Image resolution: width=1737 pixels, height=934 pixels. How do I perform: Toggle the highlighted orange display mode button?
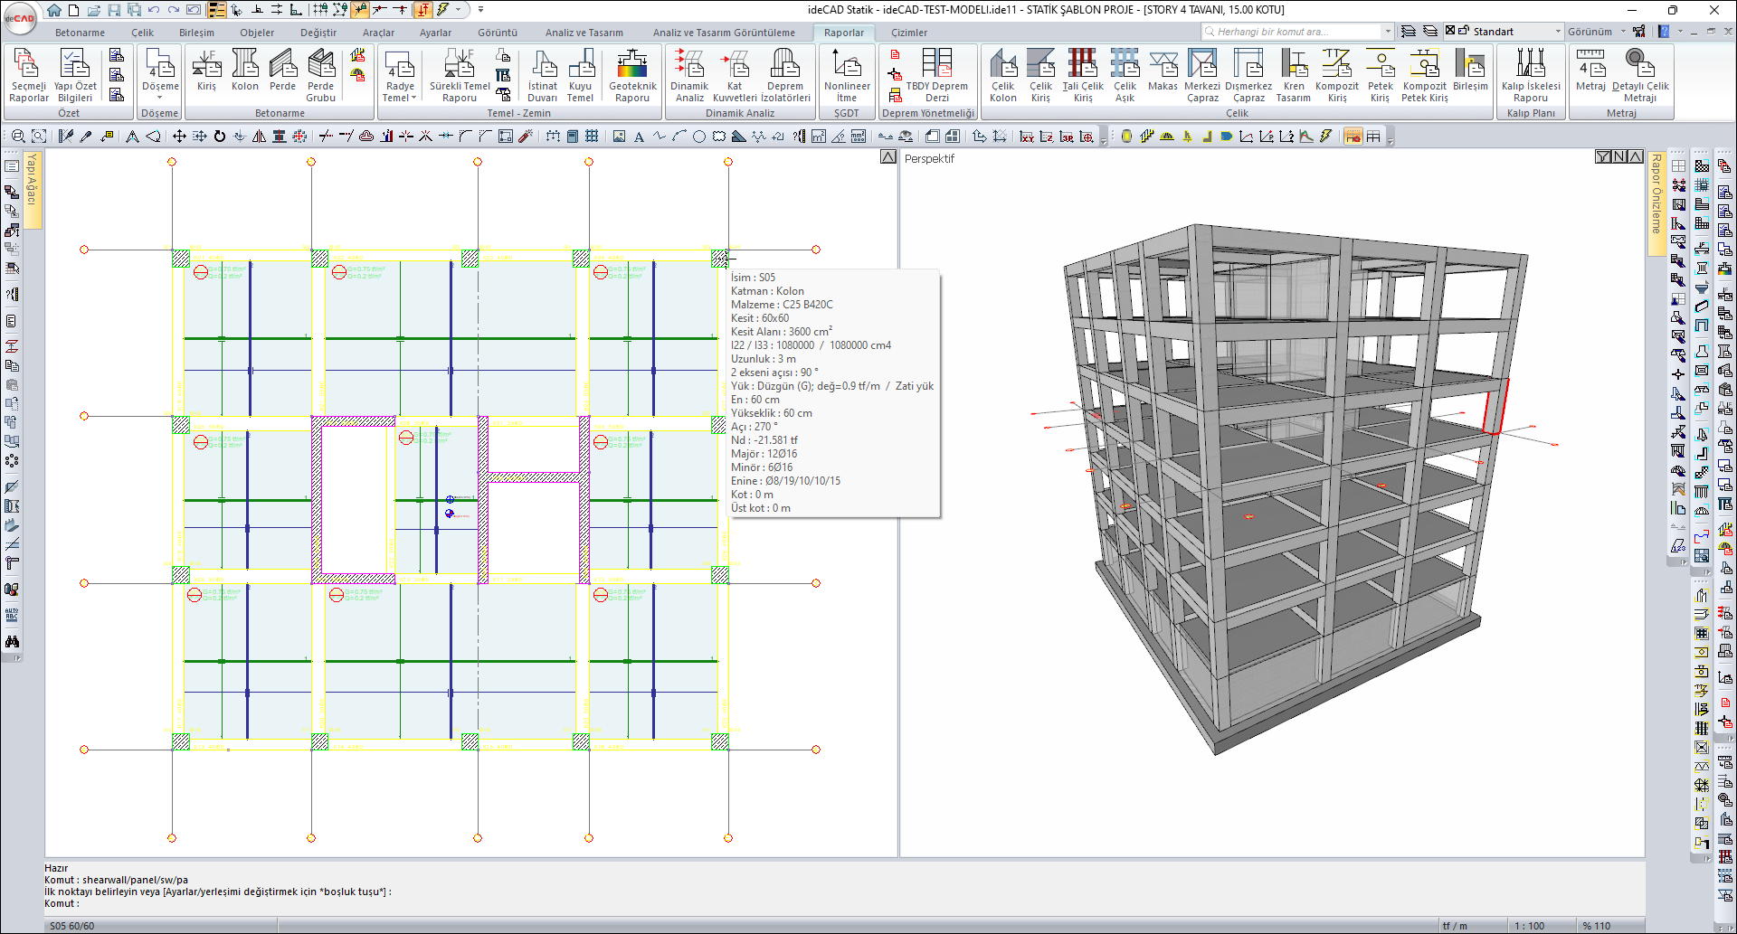[1353, 137]
